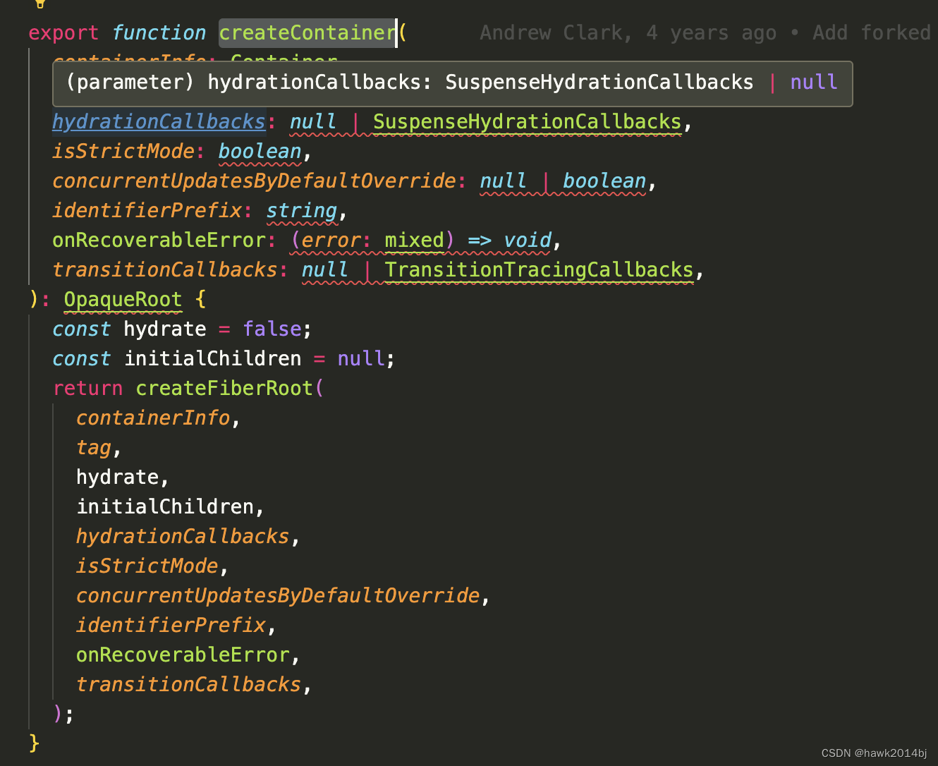Screen dimensions: 938x766
Task: Click the hydrate argument in createFiberRoot
Action: (117, 478)
